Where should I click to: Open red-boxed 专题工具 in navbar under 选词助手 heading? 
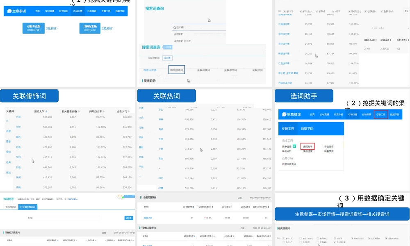coord(381,114)
